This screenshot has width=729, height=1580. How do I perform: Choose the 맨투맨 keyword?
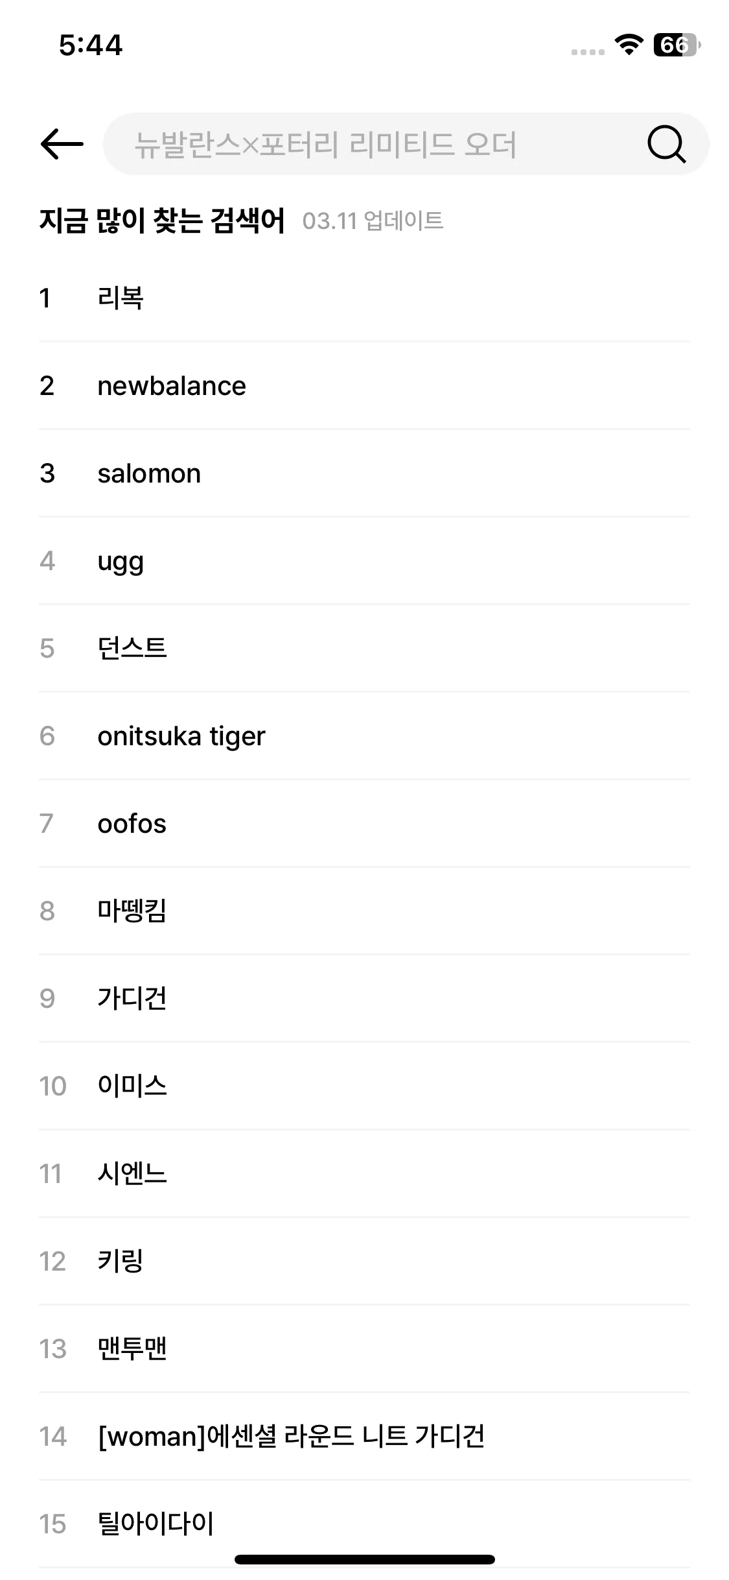coord(364,1349)
